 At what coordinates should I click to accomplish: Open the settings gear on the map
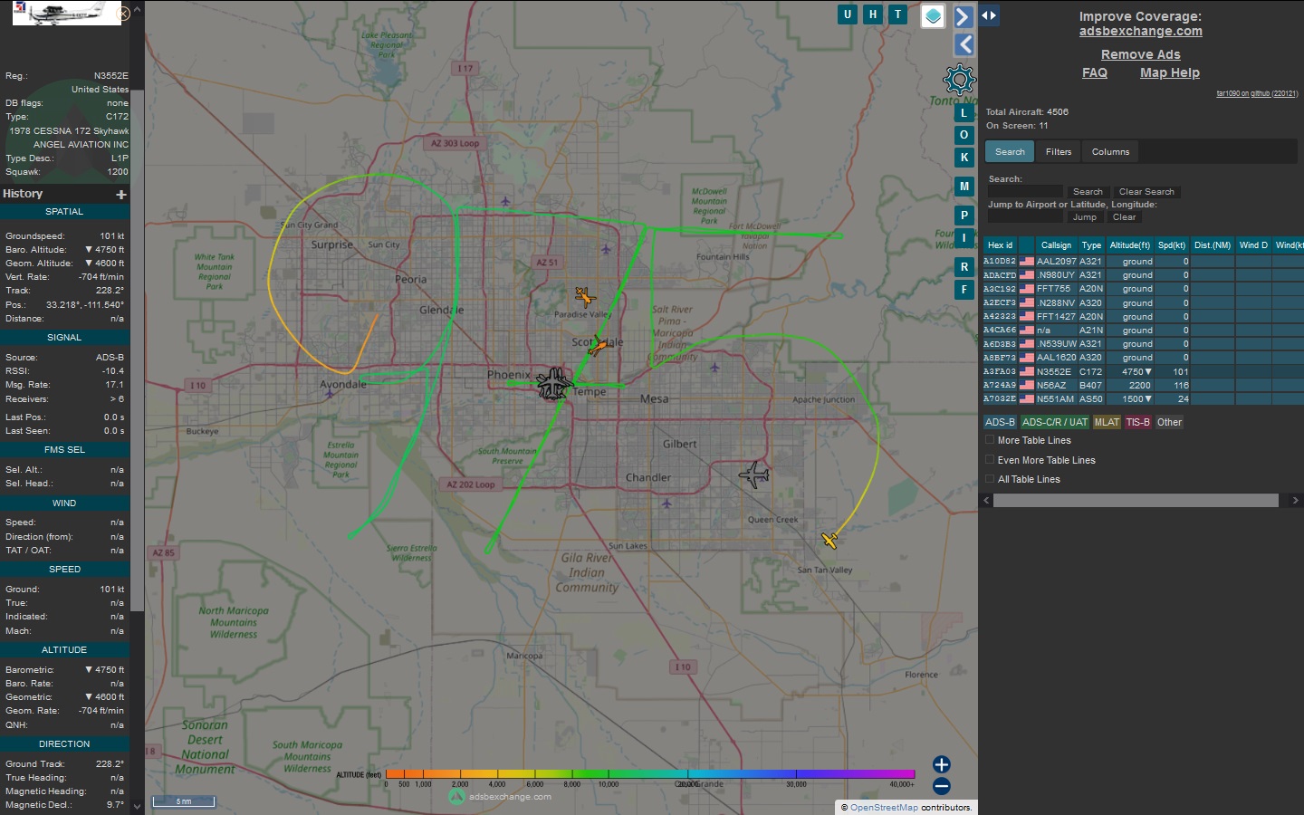click(959, 80)
